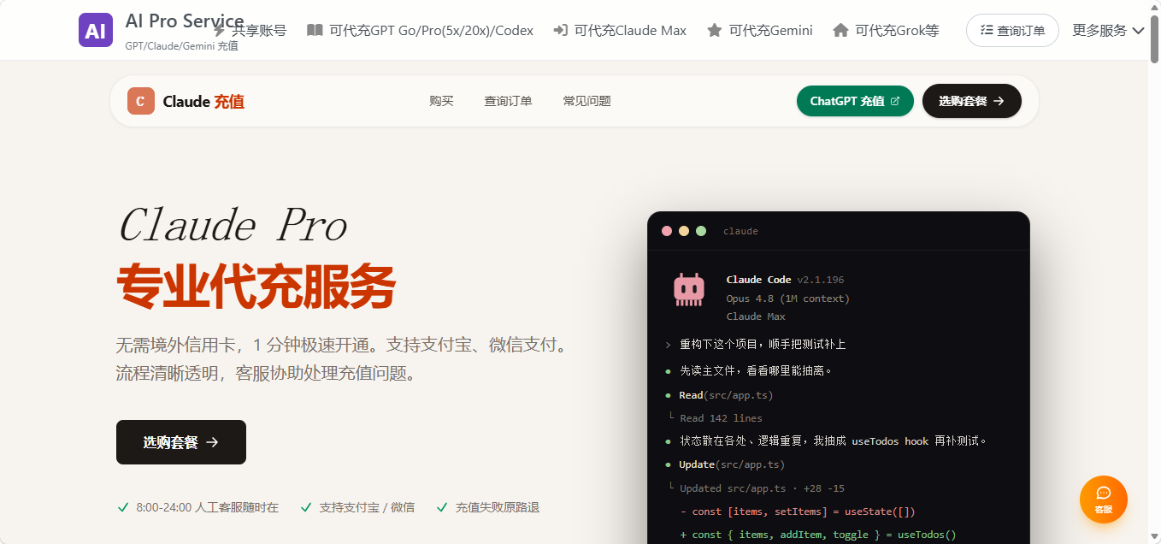This screenshot has height=544, width=1161.
Task: Click the hero 选购套餐 button under the description
Action: 181,442
